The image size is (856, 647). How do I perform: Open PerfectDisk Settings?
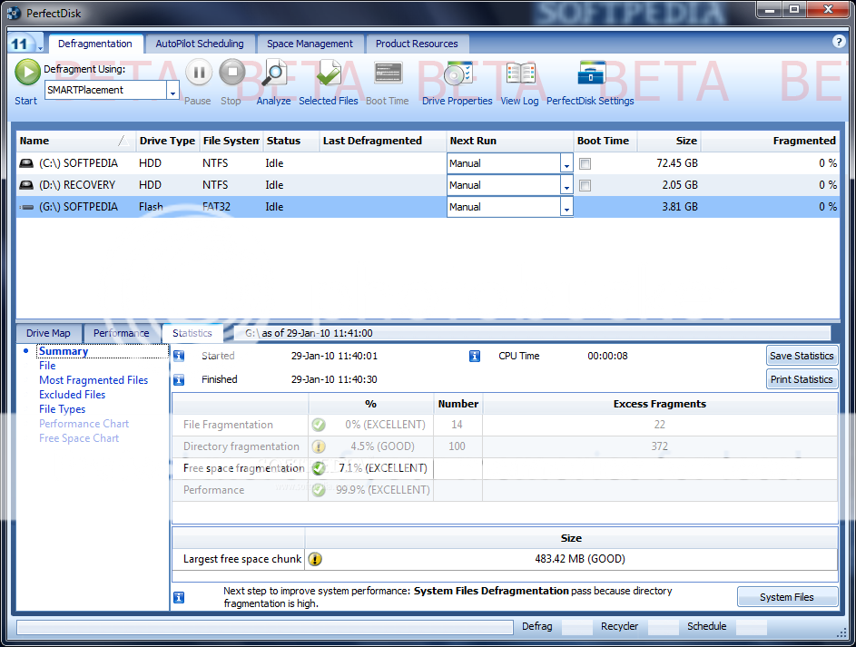pos(590,74)
